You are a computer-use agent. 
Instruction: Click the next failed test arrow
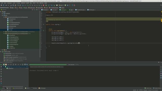[21, 65]
